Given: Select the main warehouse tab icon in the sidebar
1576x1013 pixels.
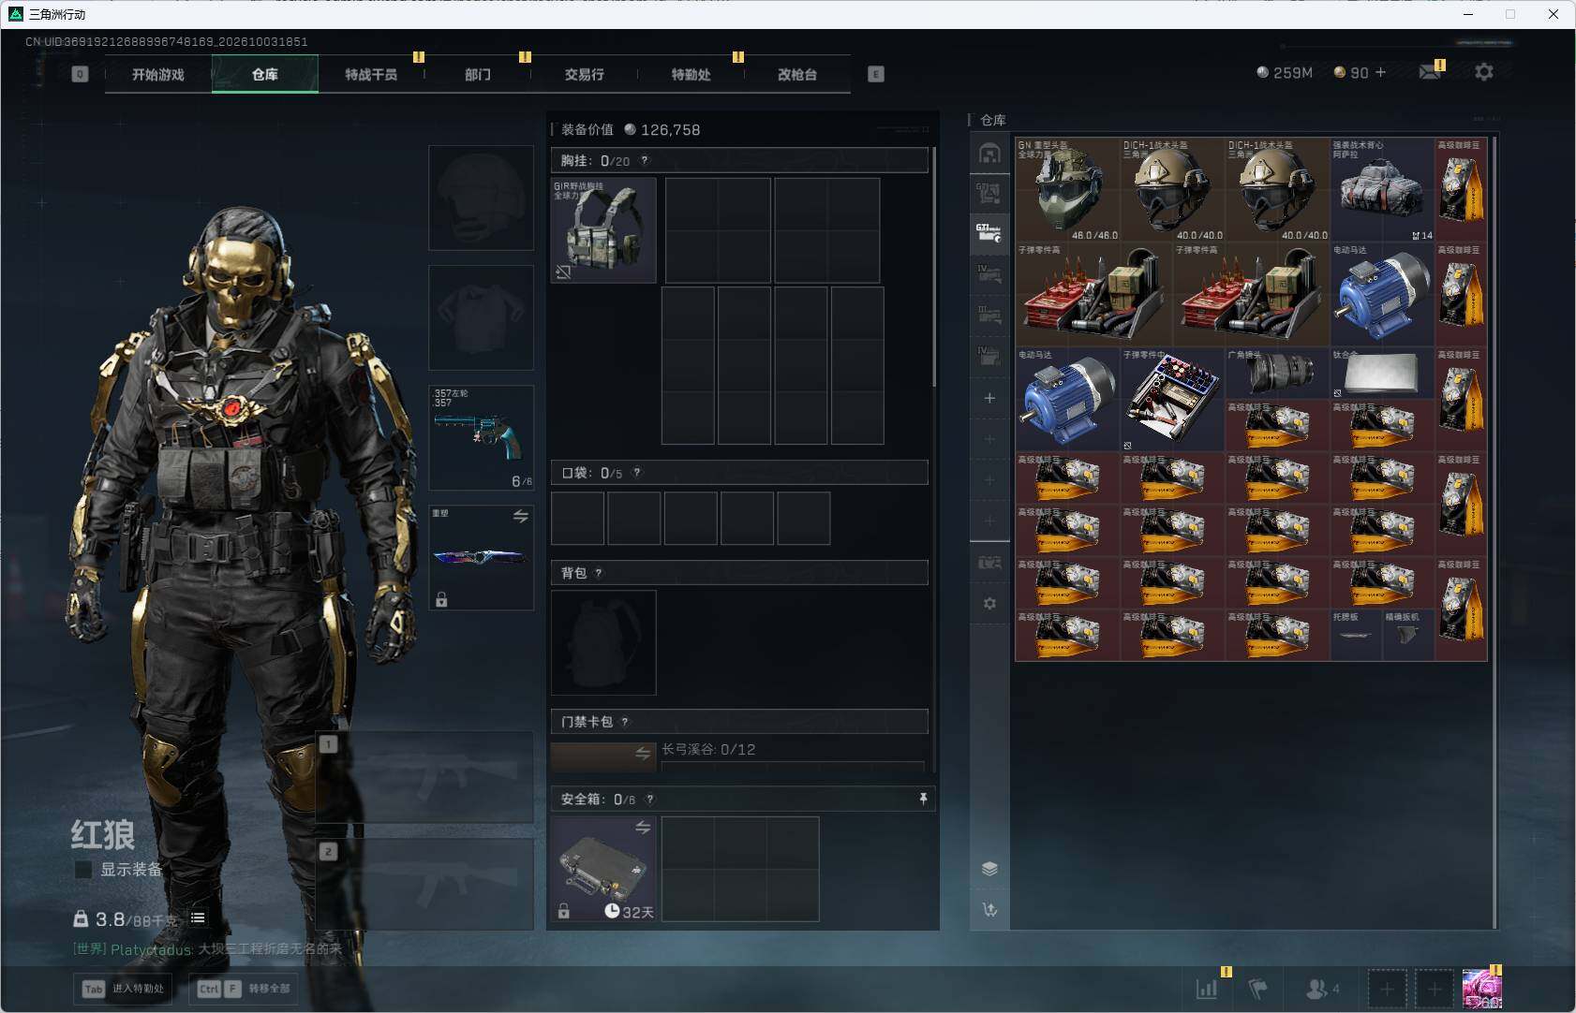Looking at the screenshot, I should click(x=989, y=153).
